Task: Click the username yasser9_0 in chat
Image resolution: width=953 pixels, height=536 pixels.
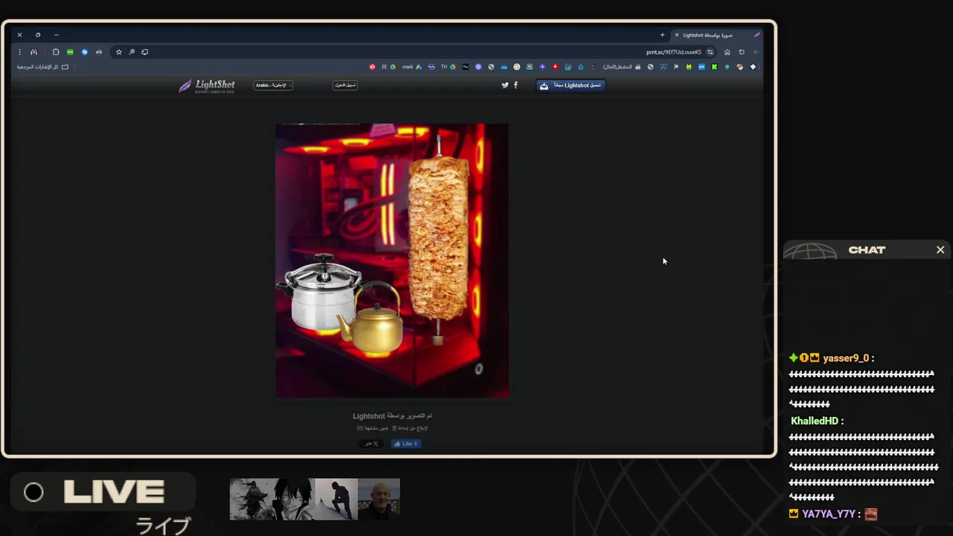Action: click(x=846, y=358)
